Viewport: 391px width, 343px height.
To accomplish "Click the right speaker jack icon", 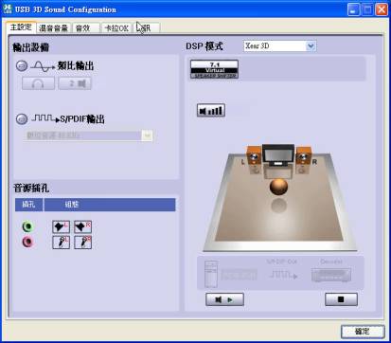I will click(x=82, y=226).
